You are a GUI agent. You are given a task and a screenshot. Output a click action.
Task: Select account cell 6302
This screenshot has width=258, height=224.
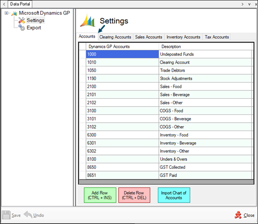pos(122,151)
